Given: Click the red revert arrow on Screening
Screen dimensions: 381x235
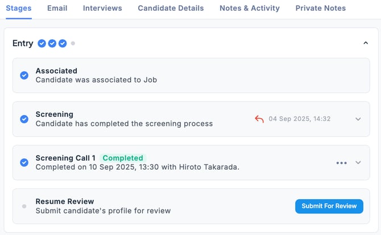Looking at the screenshot, I should point(259,119).
